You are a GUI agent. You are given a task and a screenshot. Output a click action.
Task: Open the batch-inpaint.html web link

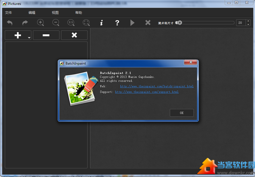(157, 86)
